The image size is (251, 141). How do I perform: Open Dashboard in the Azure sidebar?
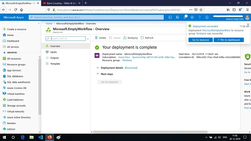(x=11, y=41)
